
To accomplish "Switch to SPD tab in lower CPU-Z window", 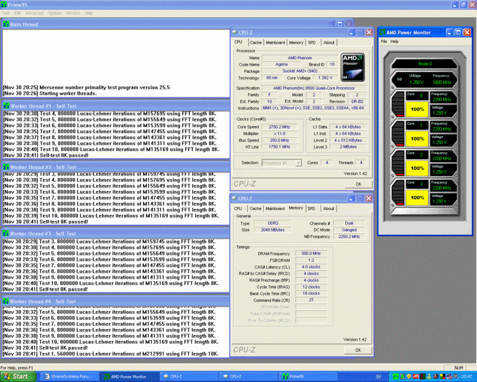I will coord(311,208).
